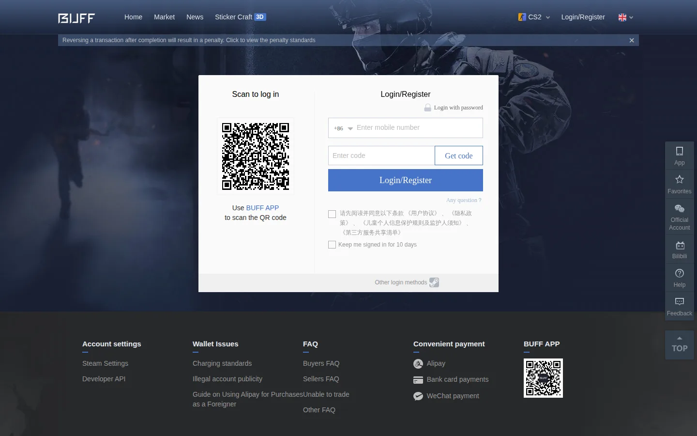Focus the Enter code field
This screenshot has width=697, height=436.
[x=381, y=156]
